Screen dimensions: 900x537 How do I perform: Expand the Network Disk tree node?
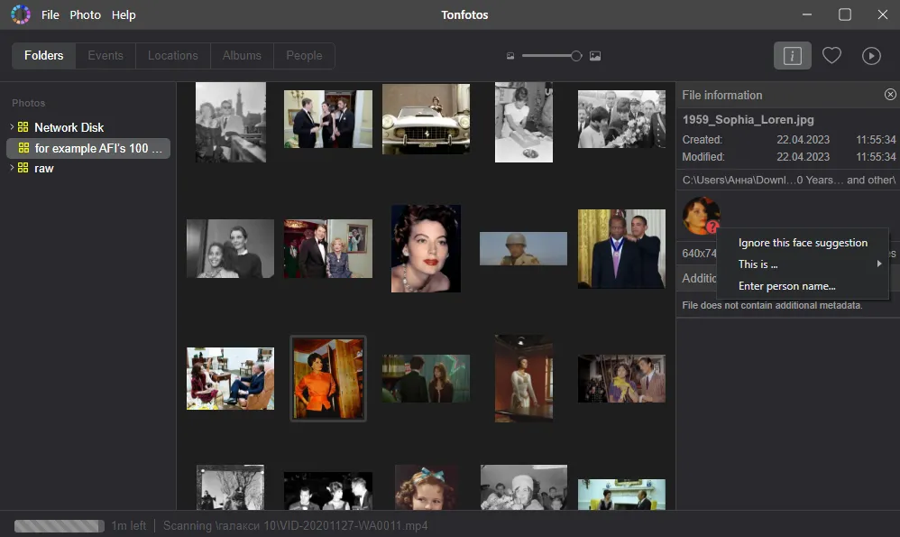point(12,126)
